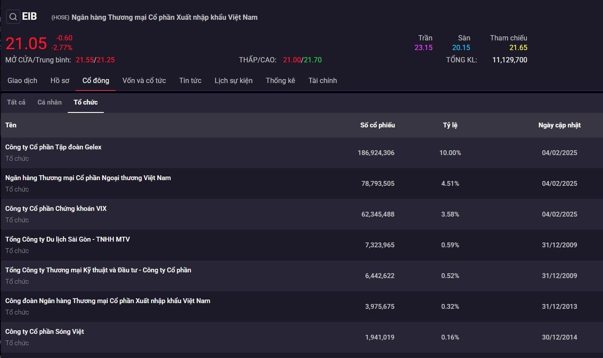Image resolution: width=603 pixels, height=358 pixels.
Task: Select Ngân hàng Ngoại thương Việt Nam row
Action: (x=301, y=184)
